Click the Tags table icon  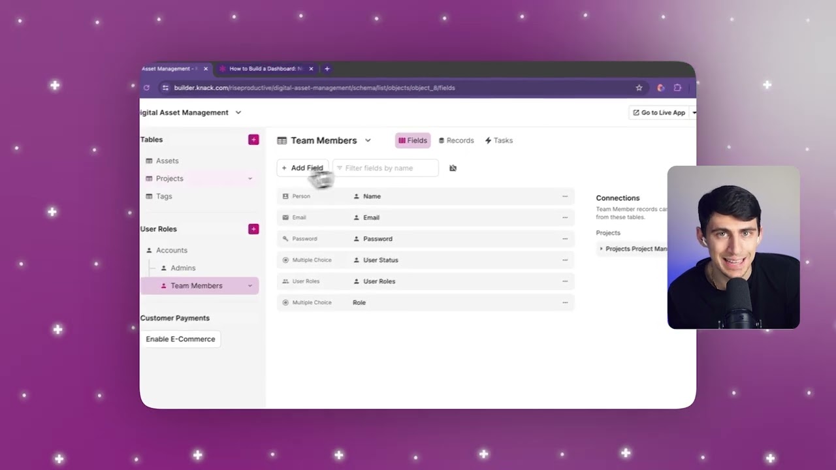click(149, 196)
